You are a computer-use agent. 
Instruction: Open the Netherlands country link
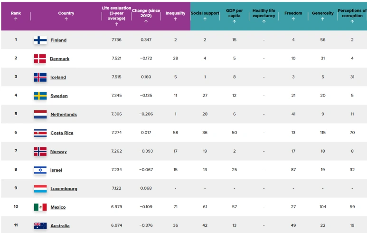click(64, 115)
